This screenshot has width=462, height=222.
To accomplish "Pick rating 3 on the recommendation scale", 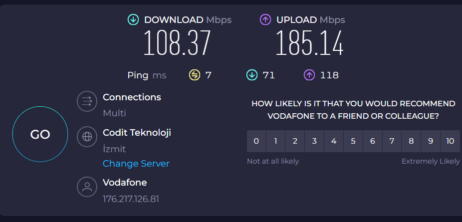I will click(314, 141).
